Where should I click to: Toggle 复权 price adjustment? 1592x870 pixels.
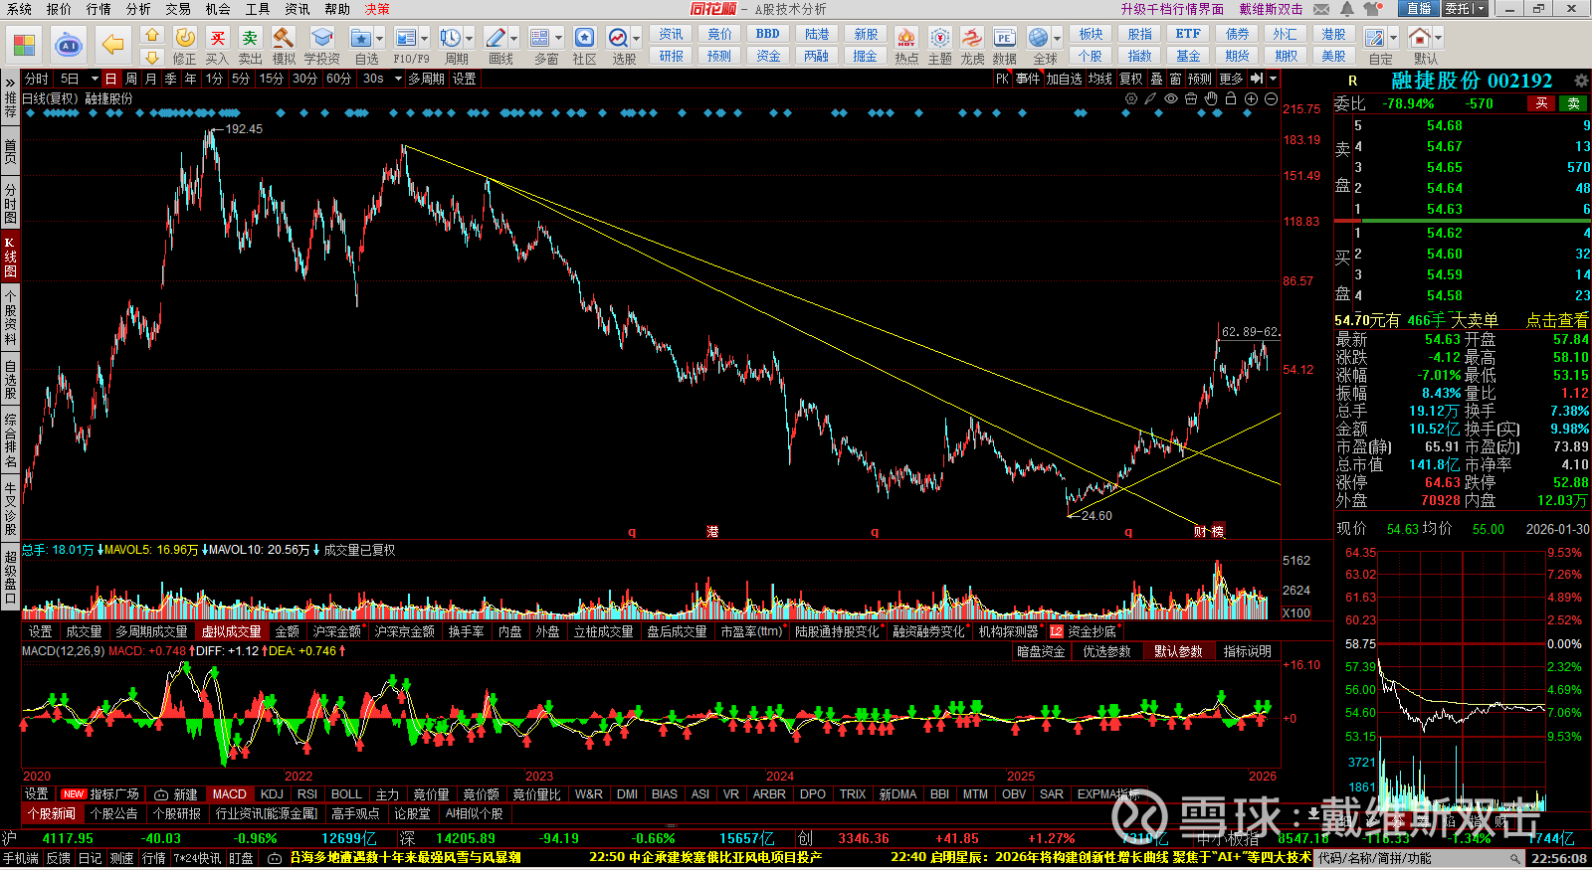1130,79
